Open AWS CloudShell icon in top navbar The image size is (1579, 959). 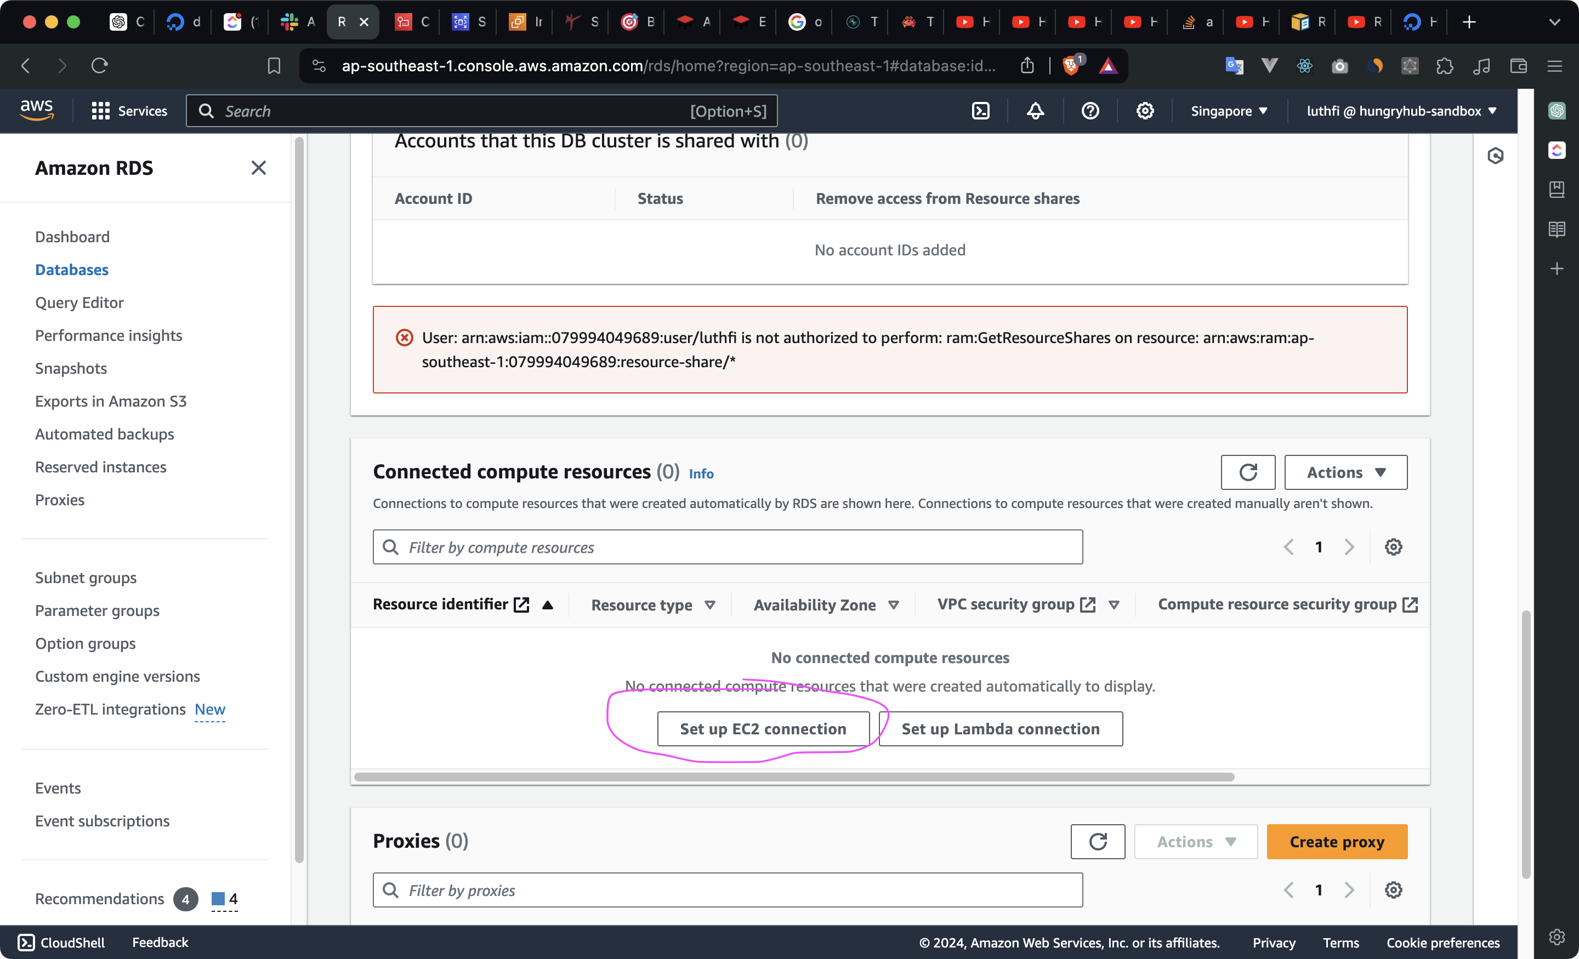click(980, 111)
